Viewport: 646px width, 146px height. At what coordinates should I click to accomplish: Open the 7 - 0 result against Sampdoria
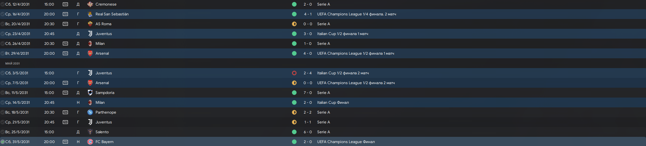click(308, 93)
